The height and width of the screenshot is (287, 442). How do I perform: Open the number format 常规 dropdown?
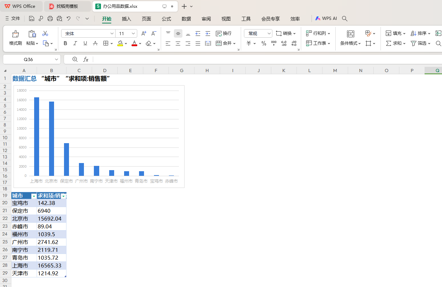(x=268, y=33)
